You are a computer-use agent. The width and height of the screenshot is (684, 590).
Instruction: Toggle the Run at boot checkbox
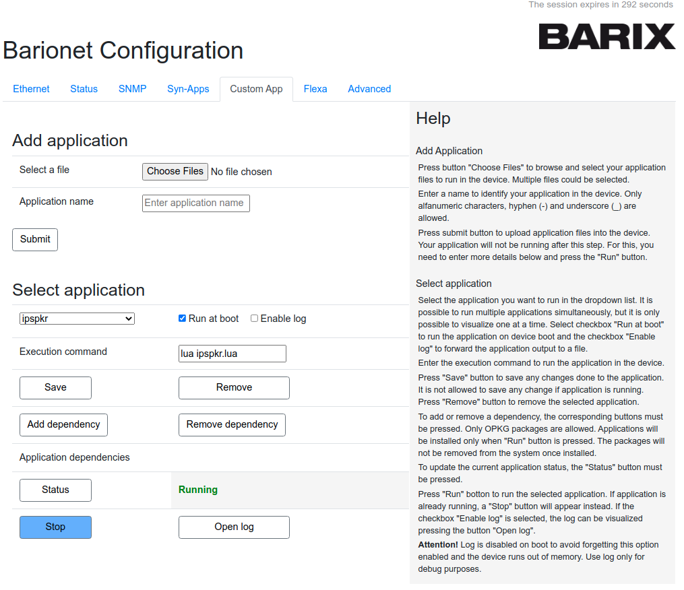[x=182, y=319]
